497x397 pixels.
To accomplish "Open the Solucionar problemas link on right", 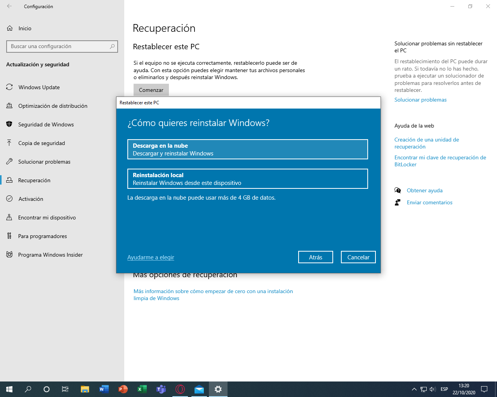I will click(421, 100).
